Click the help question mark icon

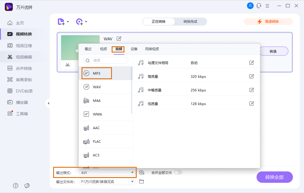pyautogui.click(x=16, y=186)
